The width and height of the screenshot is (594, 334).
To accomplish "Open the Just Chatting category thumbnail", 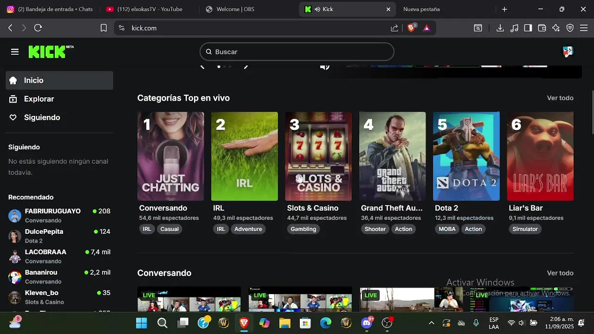I will [170, 156].
